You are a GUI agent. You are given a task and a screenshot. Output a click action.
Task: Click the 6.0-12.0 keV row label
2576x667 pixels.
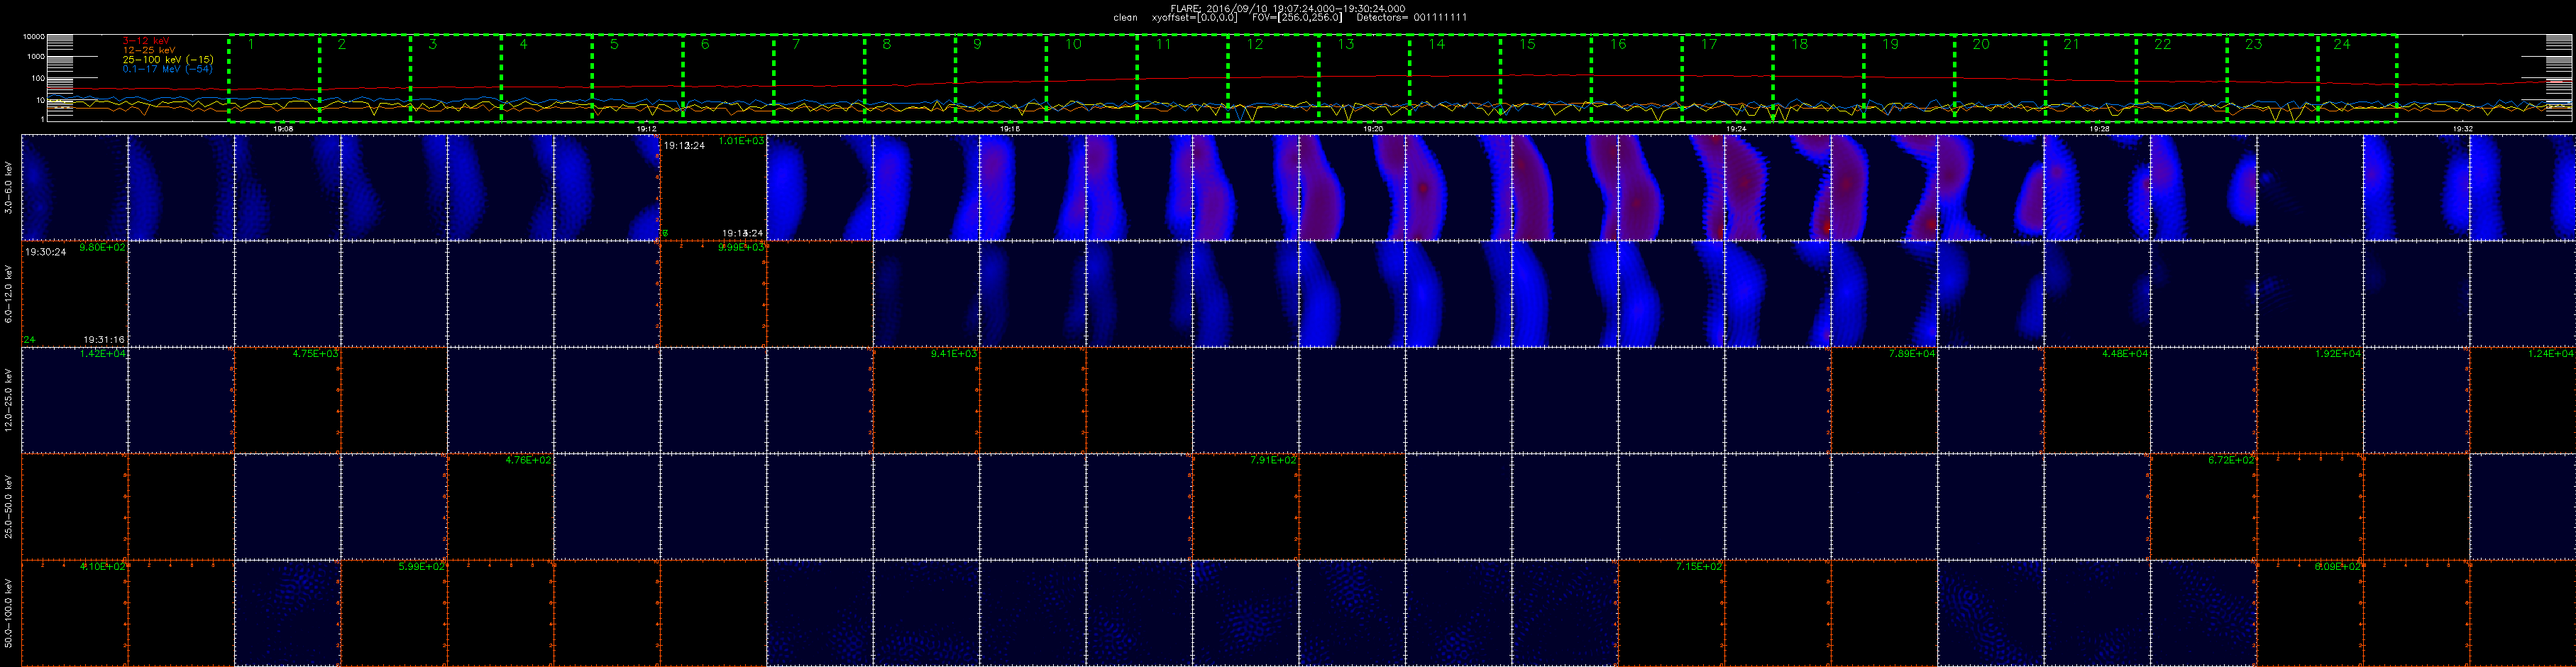click(x=9, y=294)
